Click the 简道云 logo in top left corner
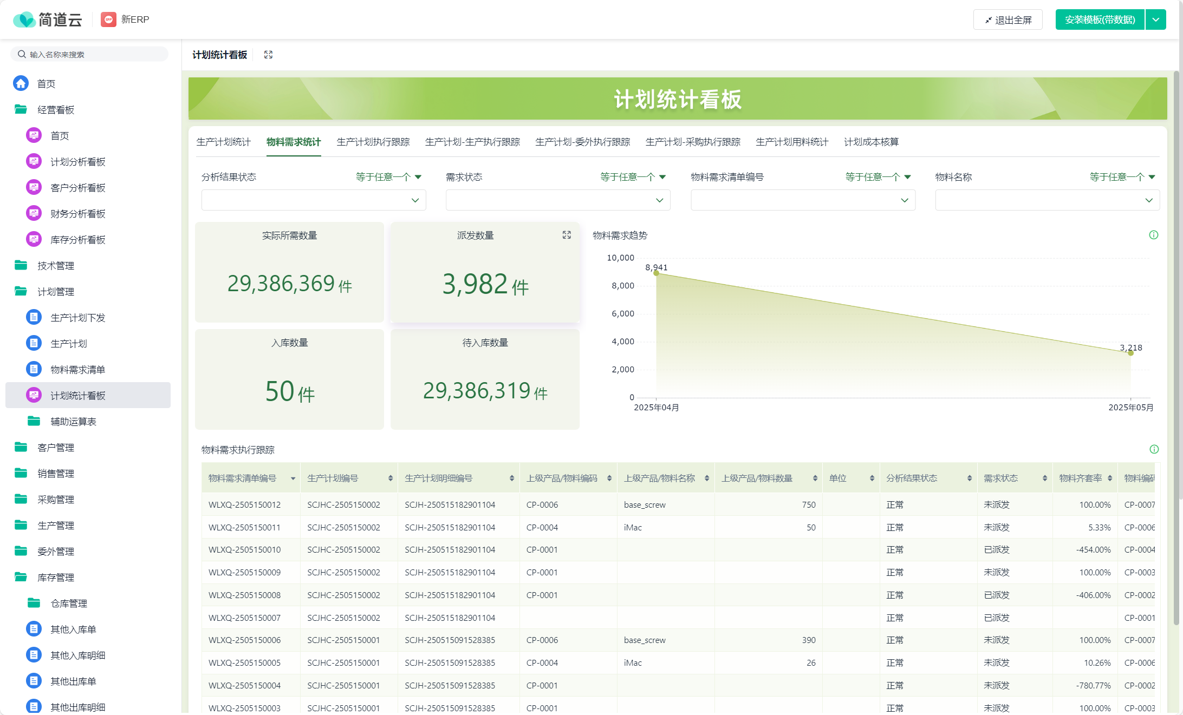The image size is (1183, 715). point(49,19)
